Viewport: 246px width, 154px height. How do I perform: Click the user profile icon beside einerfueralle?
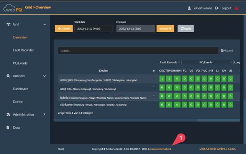point(189,8)
